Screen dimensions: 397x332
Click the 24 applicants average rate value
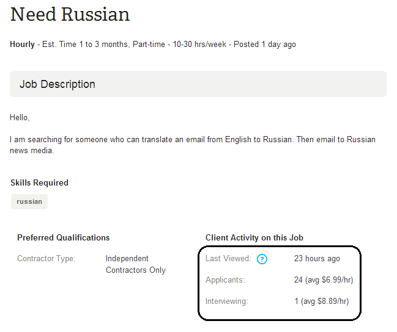pos(324,280)
